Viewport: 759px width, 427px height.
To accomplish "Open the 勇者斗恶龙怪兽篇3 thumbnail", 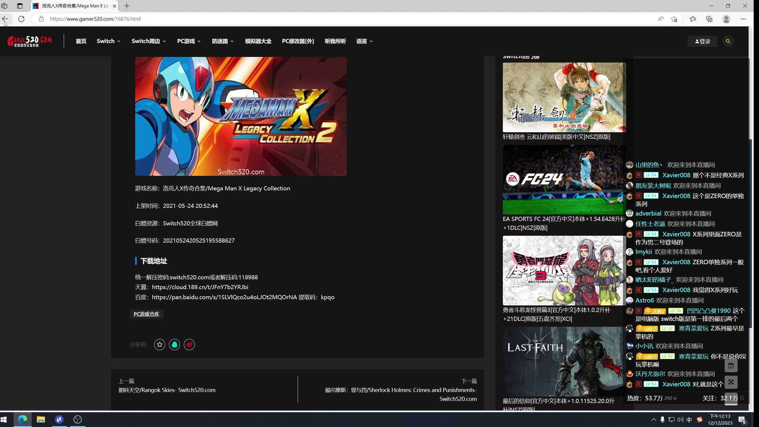I will click(x=564, y=270).
